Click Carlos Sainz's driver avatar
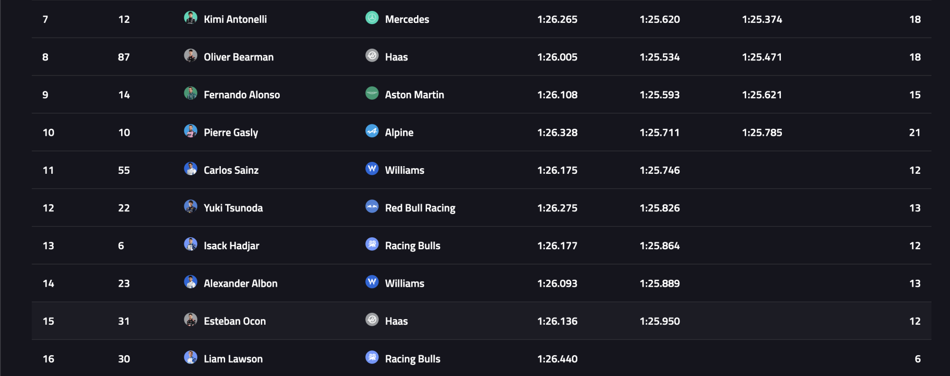Image resolution: width=950 pixels, height=376 pixels. click(x=190, y=169)
